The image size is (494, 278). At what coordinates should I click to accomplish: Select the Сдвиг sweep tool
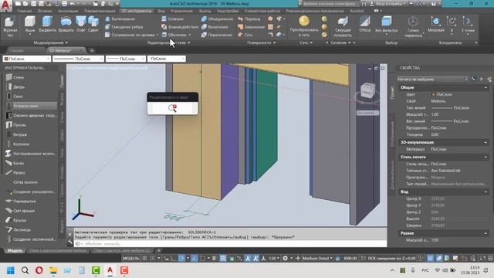click(x=93, y=24)
